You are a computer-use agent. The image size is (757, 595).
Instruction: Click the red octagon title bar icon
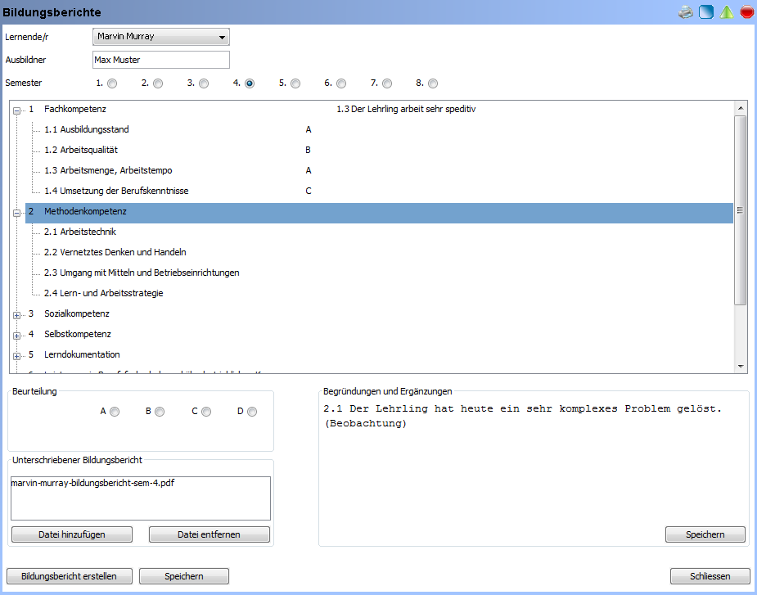[x=747, y=12]
